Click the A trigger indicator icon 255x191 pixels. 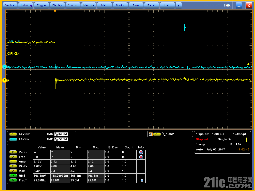click(x=151, y=134)
